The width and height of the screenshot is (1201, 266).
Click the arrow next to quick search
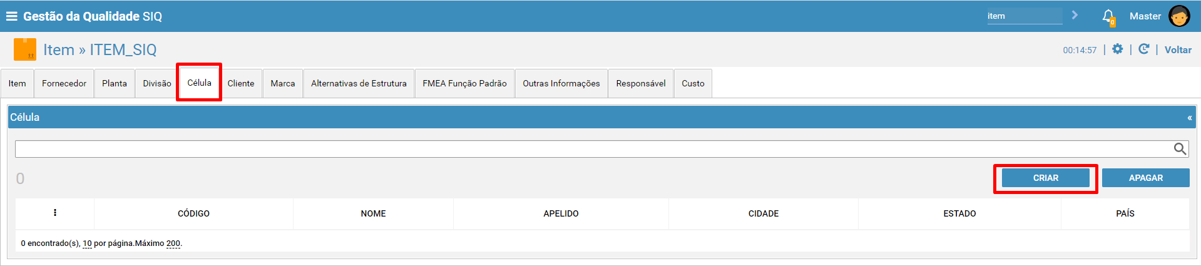[1075, 15]
